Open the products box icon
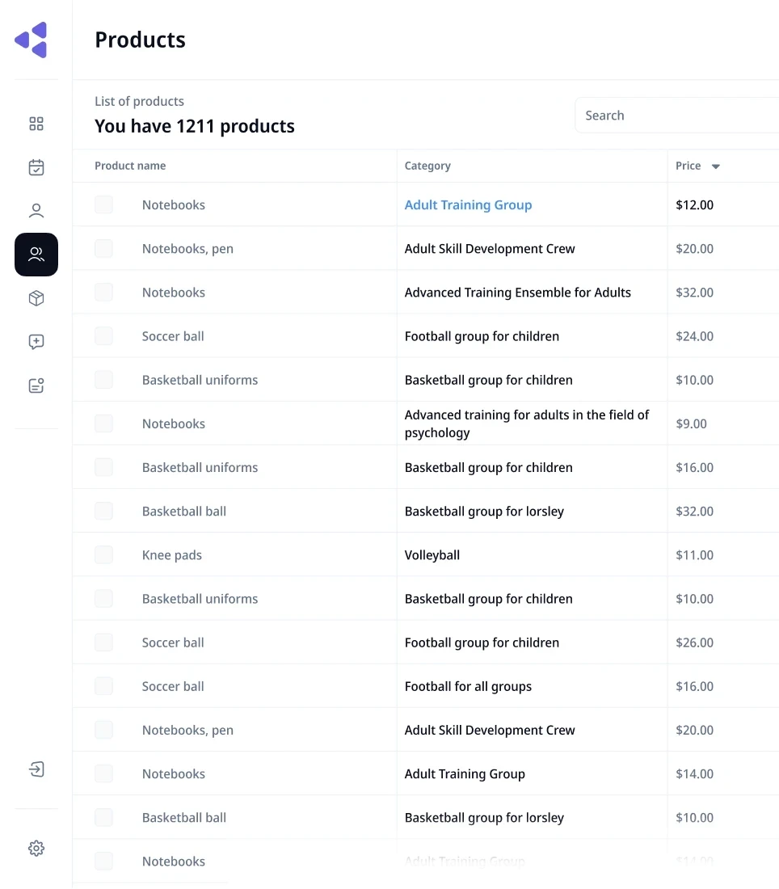This screenshot has height=889, width=779. (36, 298)
